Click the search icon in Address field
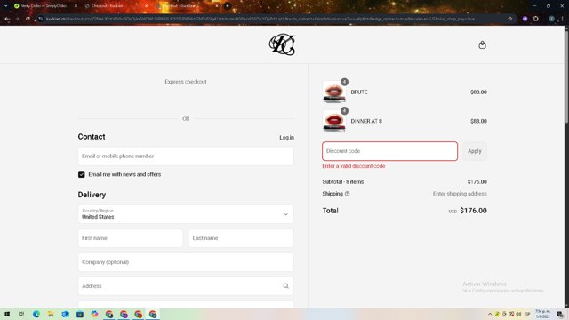Image resolution: width=569 pixels, height=320 pixels. pyautogui.click(x=286, y=286)
